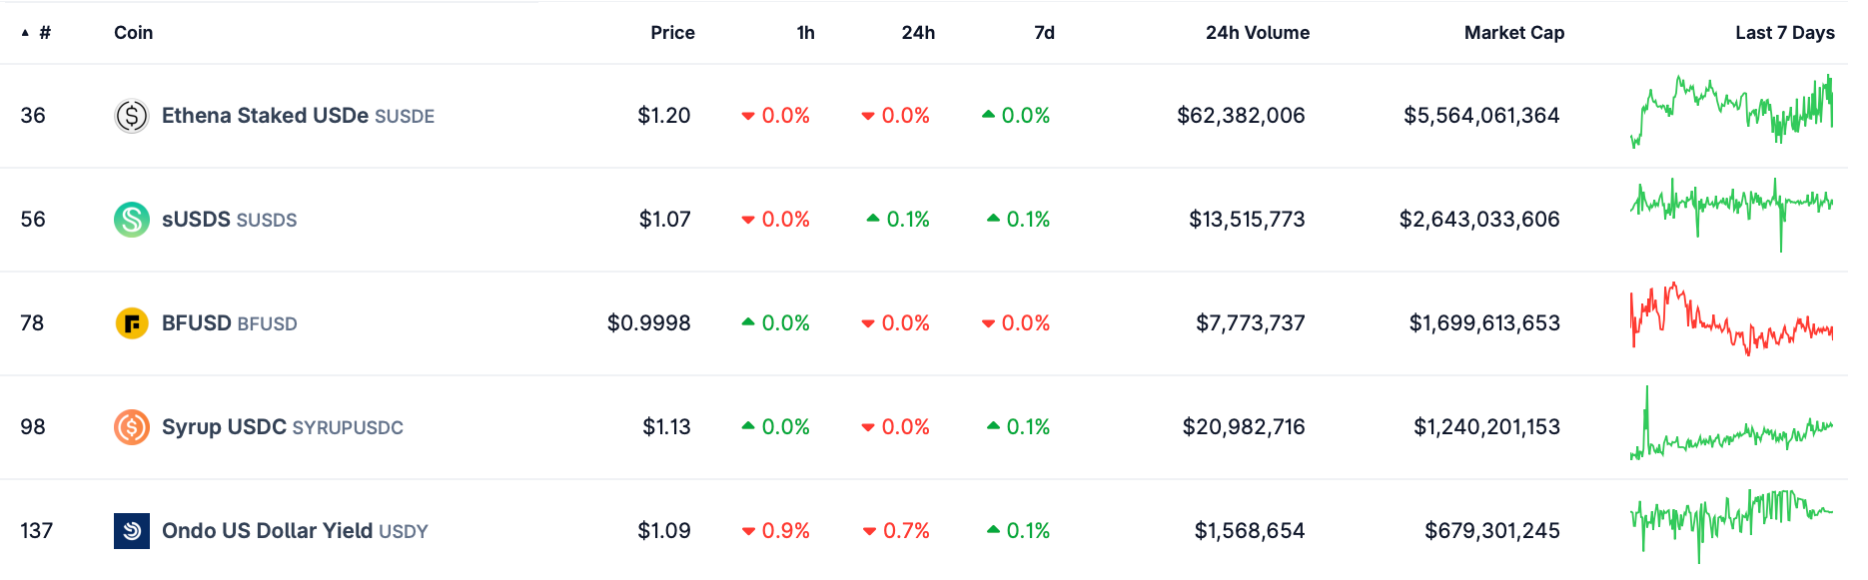Sort by 7d change column header
Viewport: 1868px width, 580px height.
pos(1044,33)
